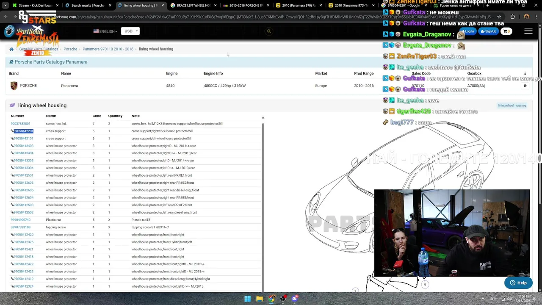Switch to the 97050442201 - Google tab
The image size is (542, 305).
pos(404,6)
